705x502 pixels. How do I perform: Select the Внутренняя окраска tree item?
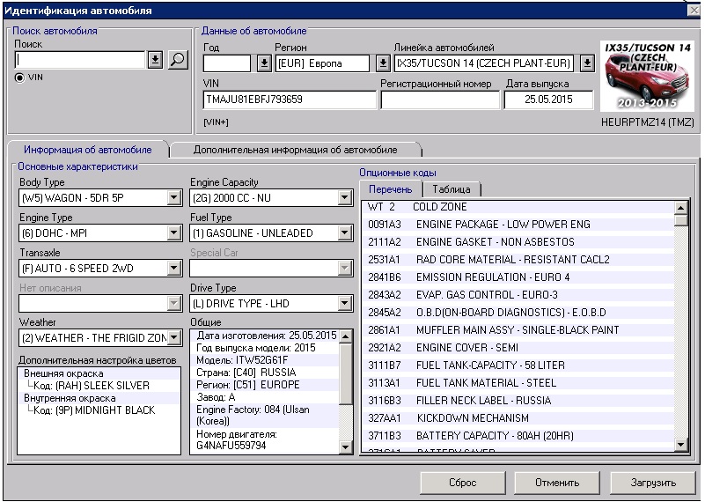(x=70, y=398)
